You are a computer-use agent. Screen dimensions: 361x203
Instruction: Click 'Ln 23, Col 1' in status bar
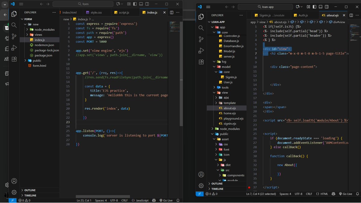84,200
